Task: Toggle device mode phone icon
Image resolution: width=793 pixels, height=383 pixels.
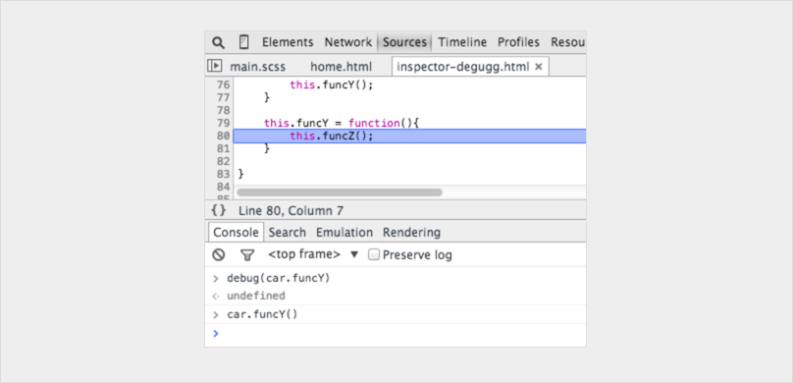Action: click(243, 42)
